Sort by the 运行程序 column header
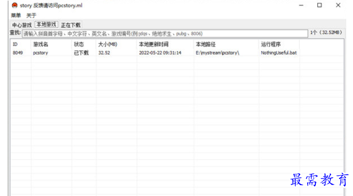Viewport: 353px width, 196px height. click(x=270, y=44)
